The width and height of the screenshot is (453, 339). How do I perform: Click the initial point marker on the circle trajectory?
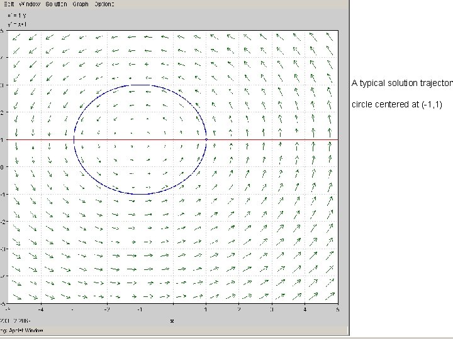206,139
